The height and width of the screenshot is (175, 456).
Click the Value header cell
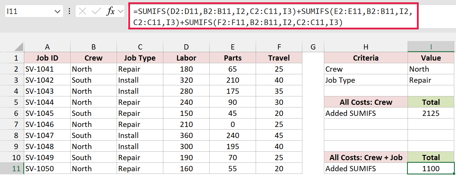tap(431, 58)
